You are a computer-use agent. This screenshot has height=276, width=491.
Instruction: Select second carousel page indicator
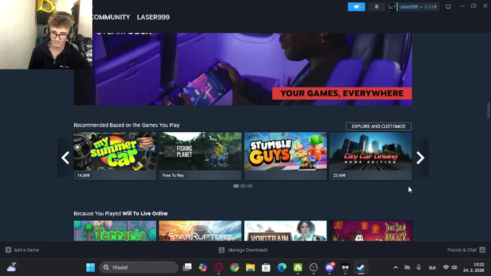243,186
